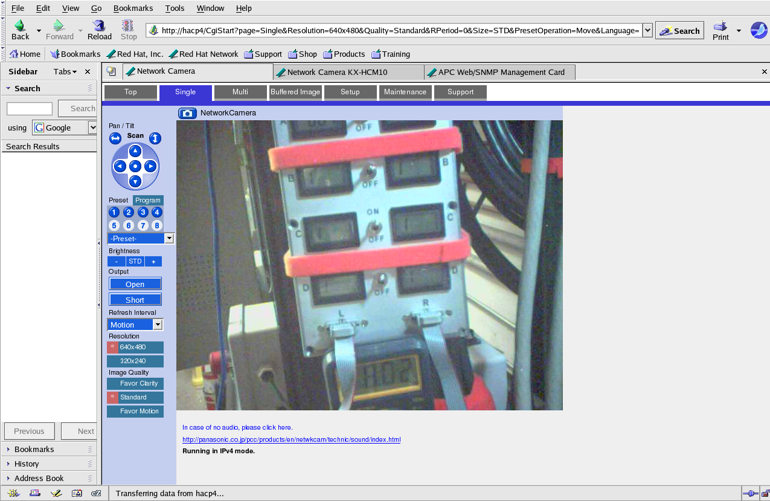Open the Print options dropdown arrow
This screenshot has height=501, width=770.
739,30
